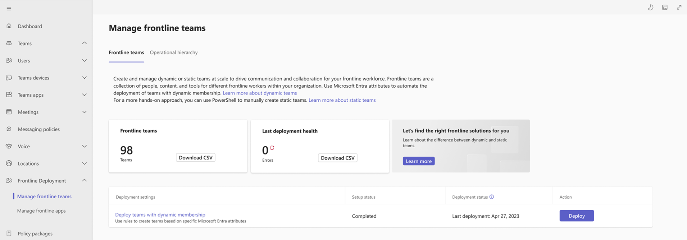Screen dimensions: 687x240
Task: Open Dashboard in the sidebar
Action: [x=30, y=26]
